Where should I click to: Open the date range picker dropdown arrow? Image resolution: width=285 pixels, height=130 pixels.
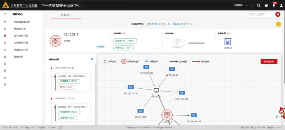pyautogui.click(x=195, y=24)
